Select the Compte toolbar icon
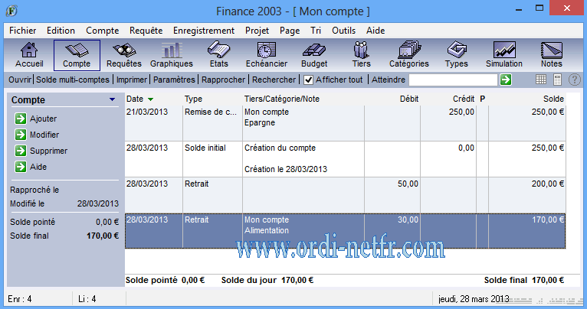This screenshot has height=309, width=587. [77, 55]
